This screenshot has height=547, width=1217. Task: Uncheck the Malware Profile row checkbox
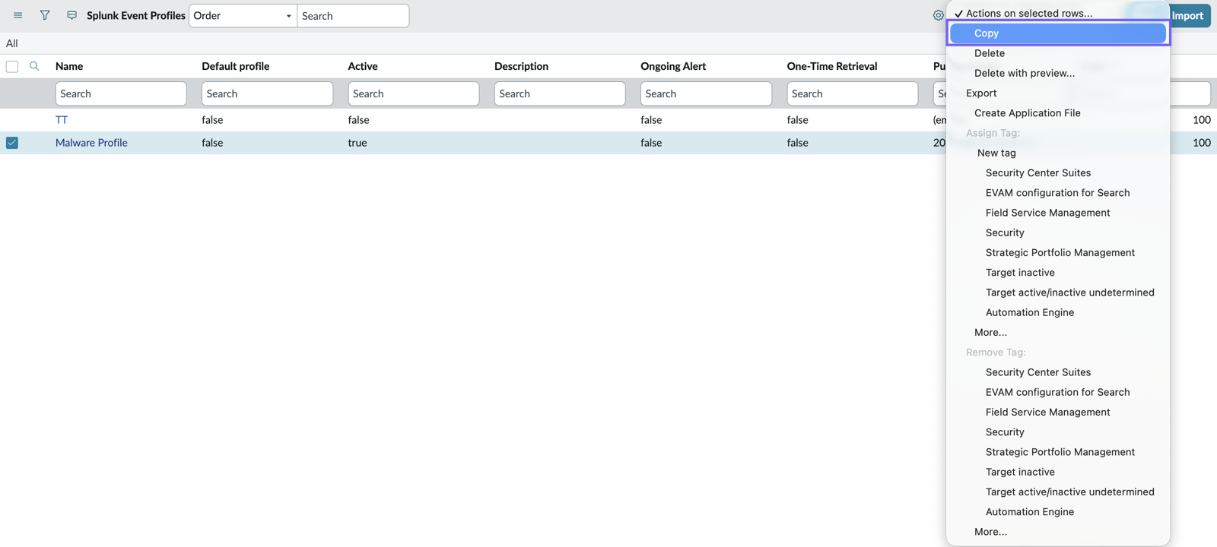point(12,143)
